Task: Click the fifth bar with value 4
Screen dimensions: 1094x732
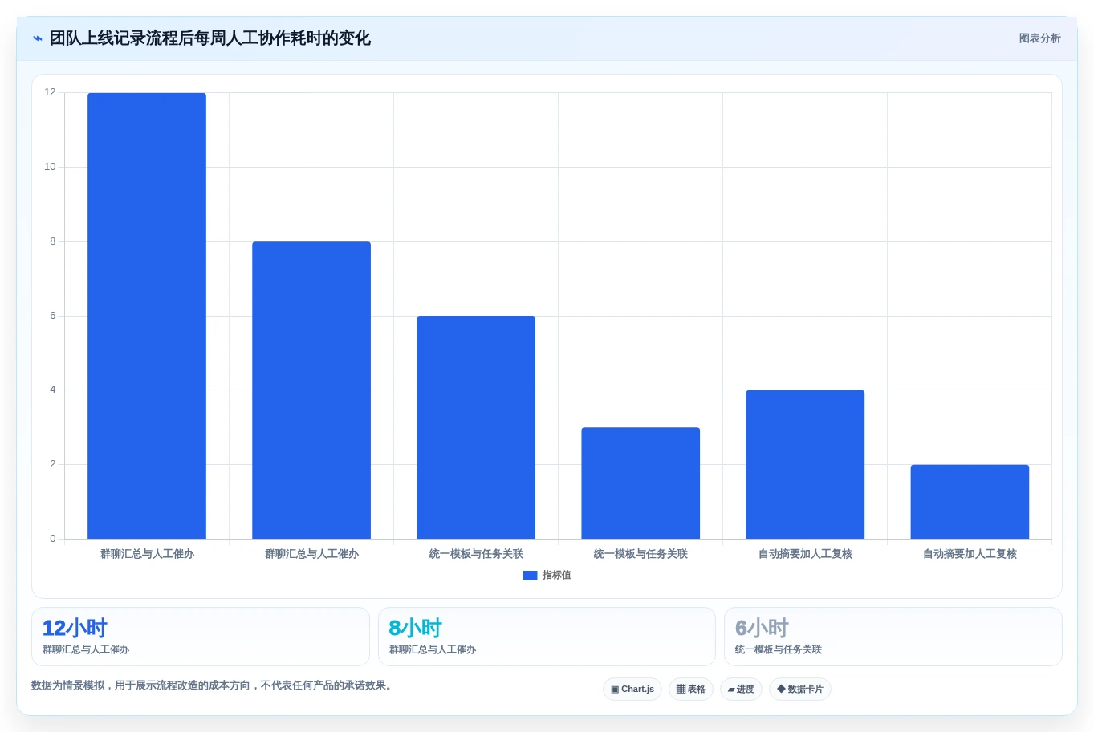Action: tap(805, 464)
